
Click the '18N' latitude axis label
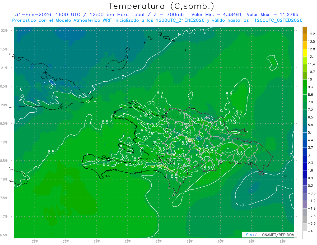pyautogui.click(x=4, y=179)
